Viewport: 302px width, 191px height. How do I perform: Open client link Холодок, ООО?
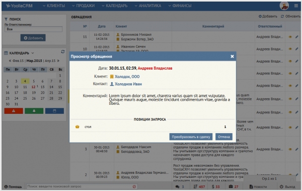127,77
